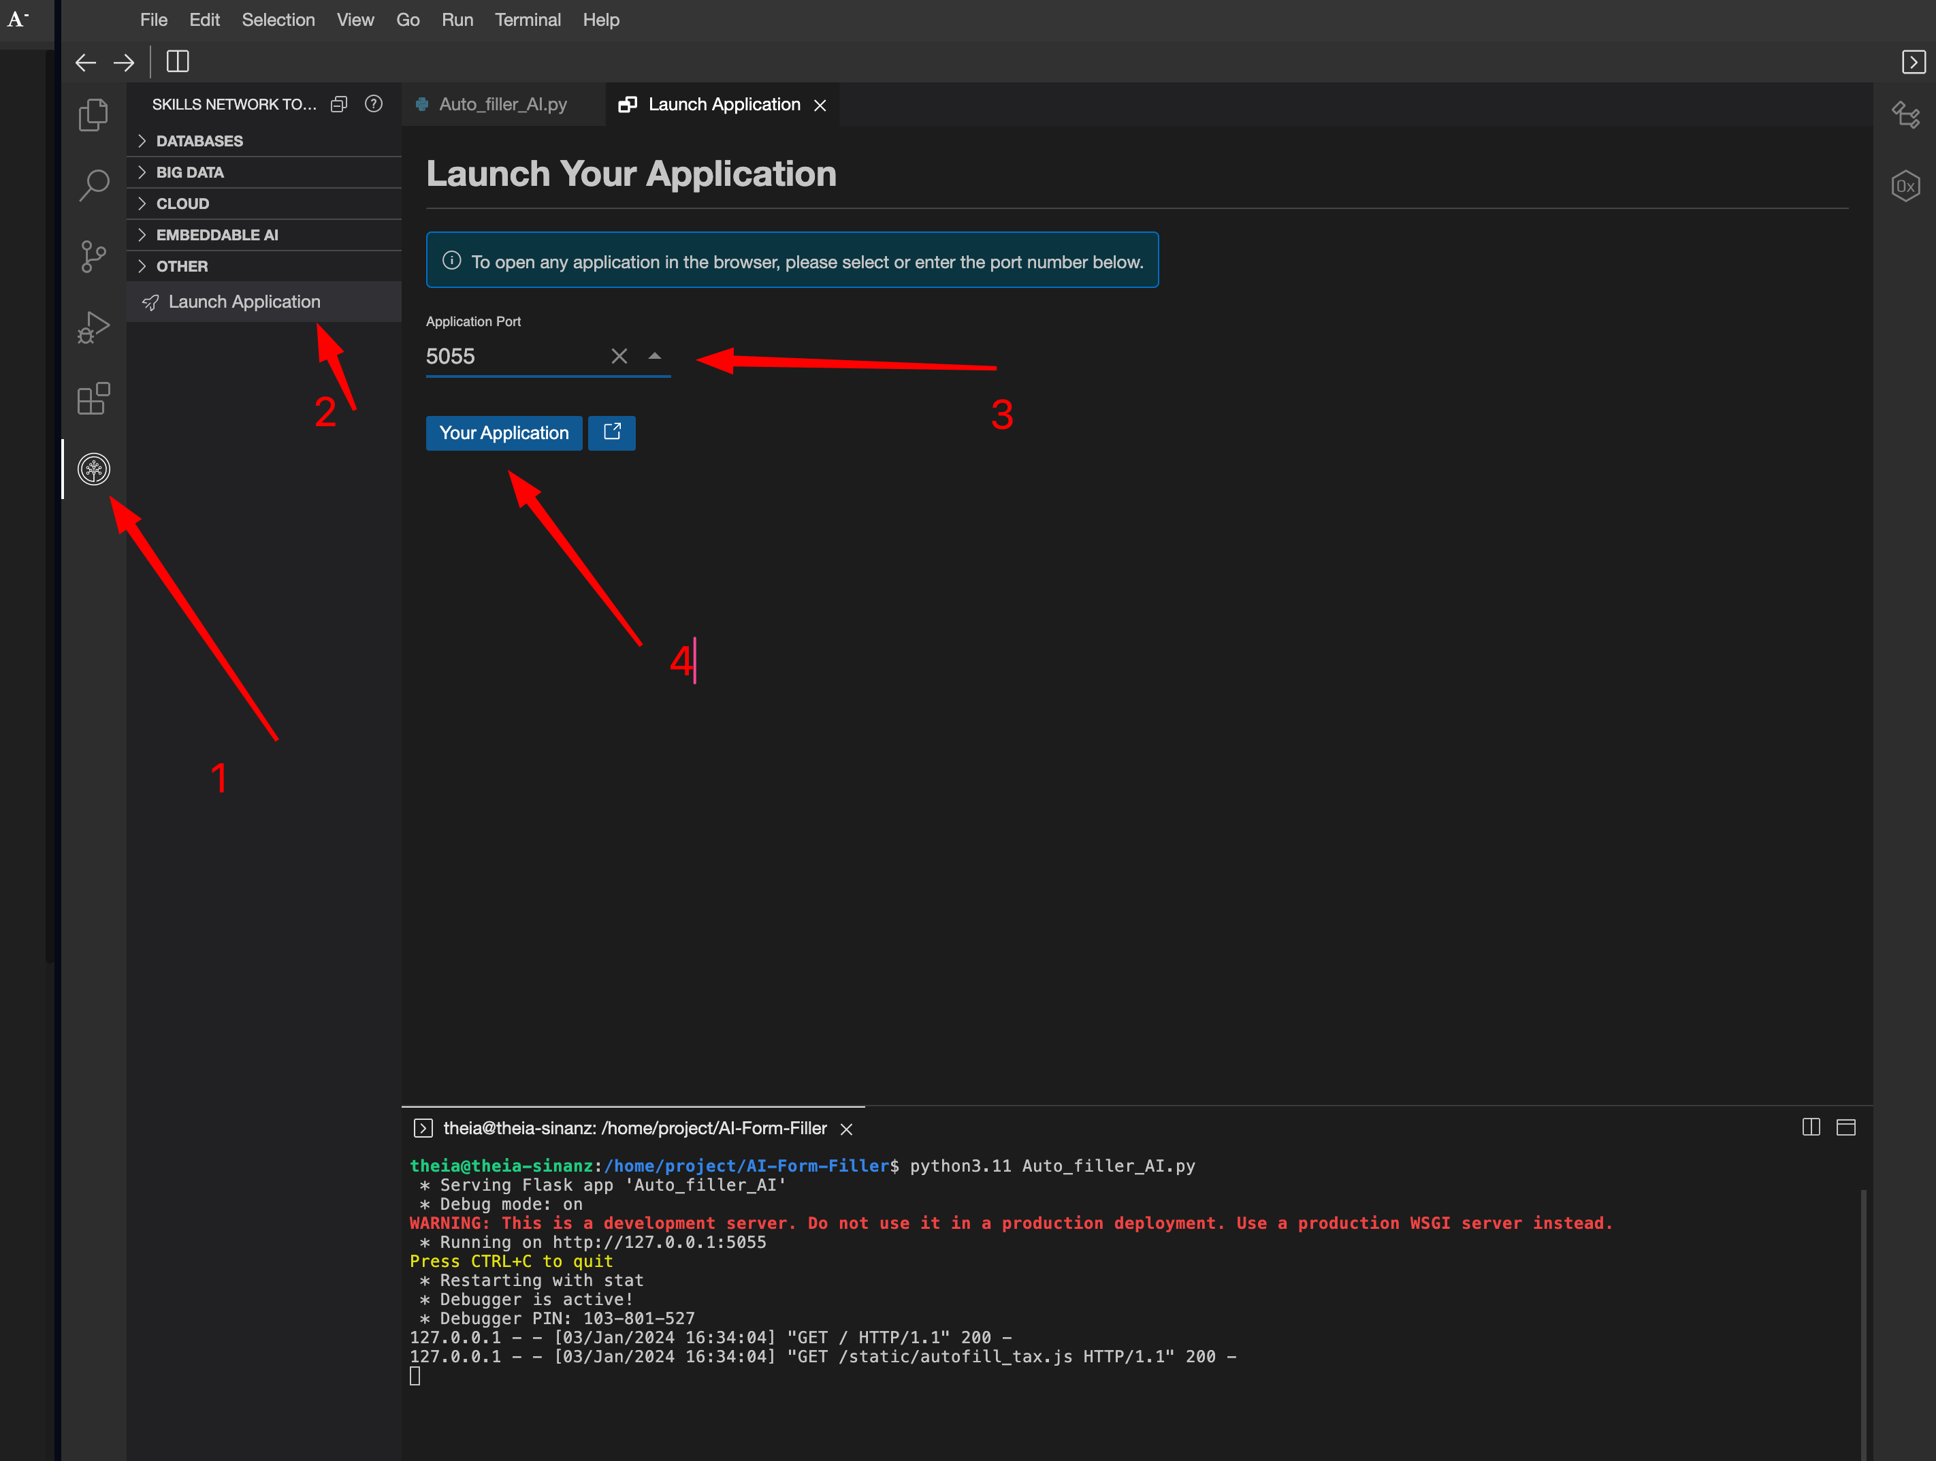
Task: Expand the EMBEDDABLE AI section
Action: tap(216, 235)
